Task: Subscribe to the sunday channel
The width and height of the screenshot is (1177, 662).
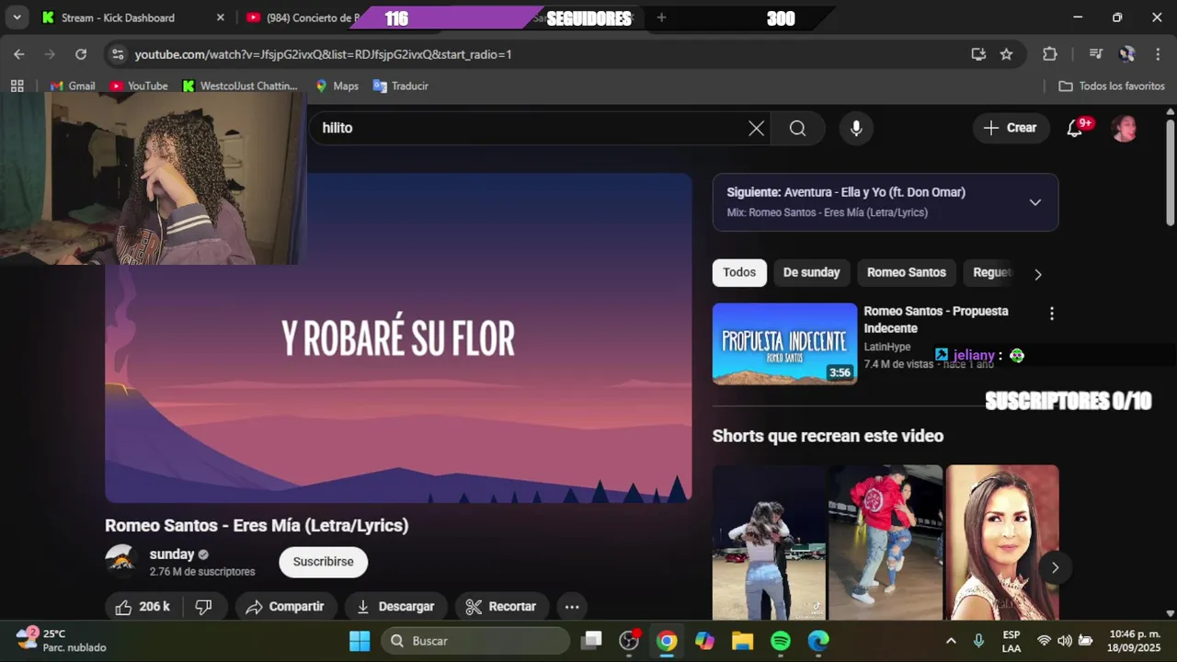Action: pos(323,562)
